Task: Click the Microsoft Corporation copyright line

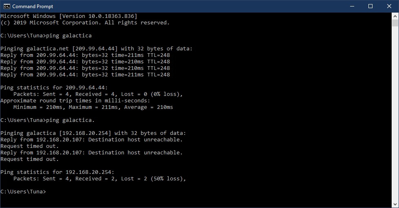Action: pos(85,23)
